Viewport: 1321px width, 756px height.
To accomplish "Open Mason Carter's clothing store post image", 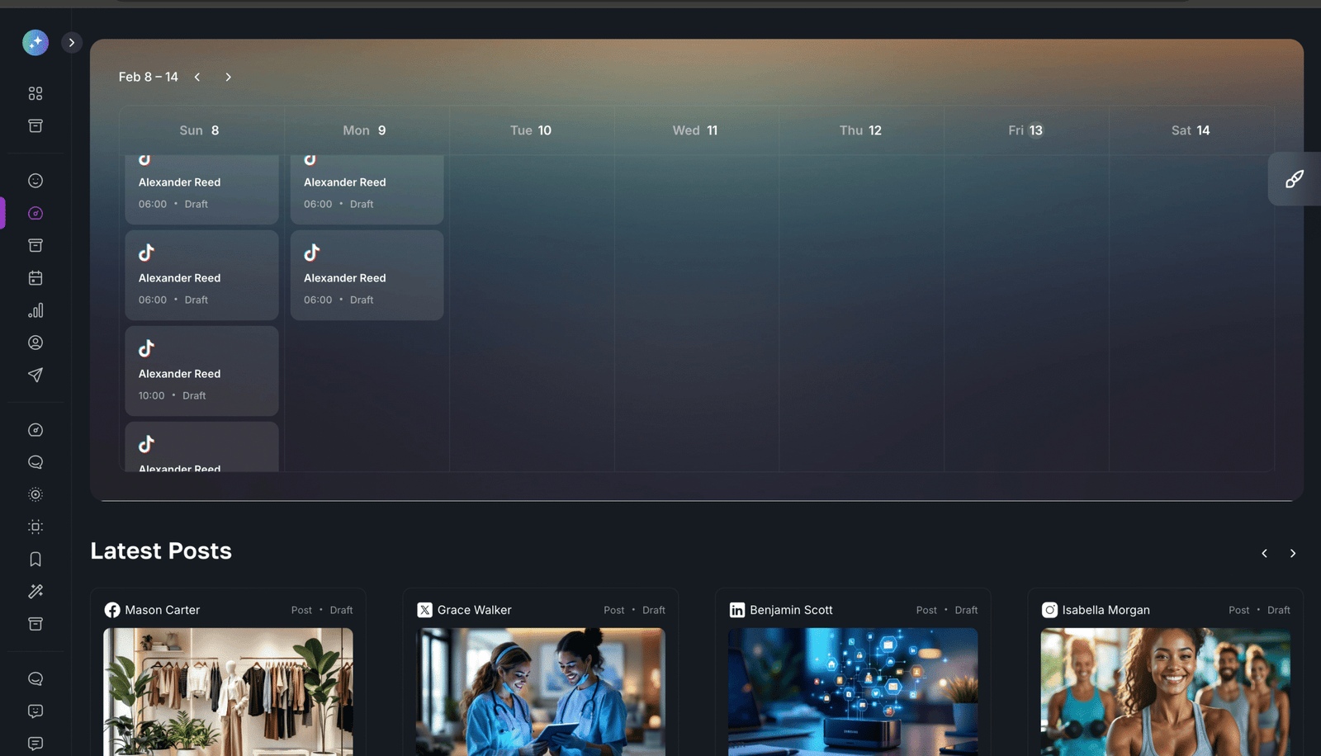I will click(x=228, y=692).
